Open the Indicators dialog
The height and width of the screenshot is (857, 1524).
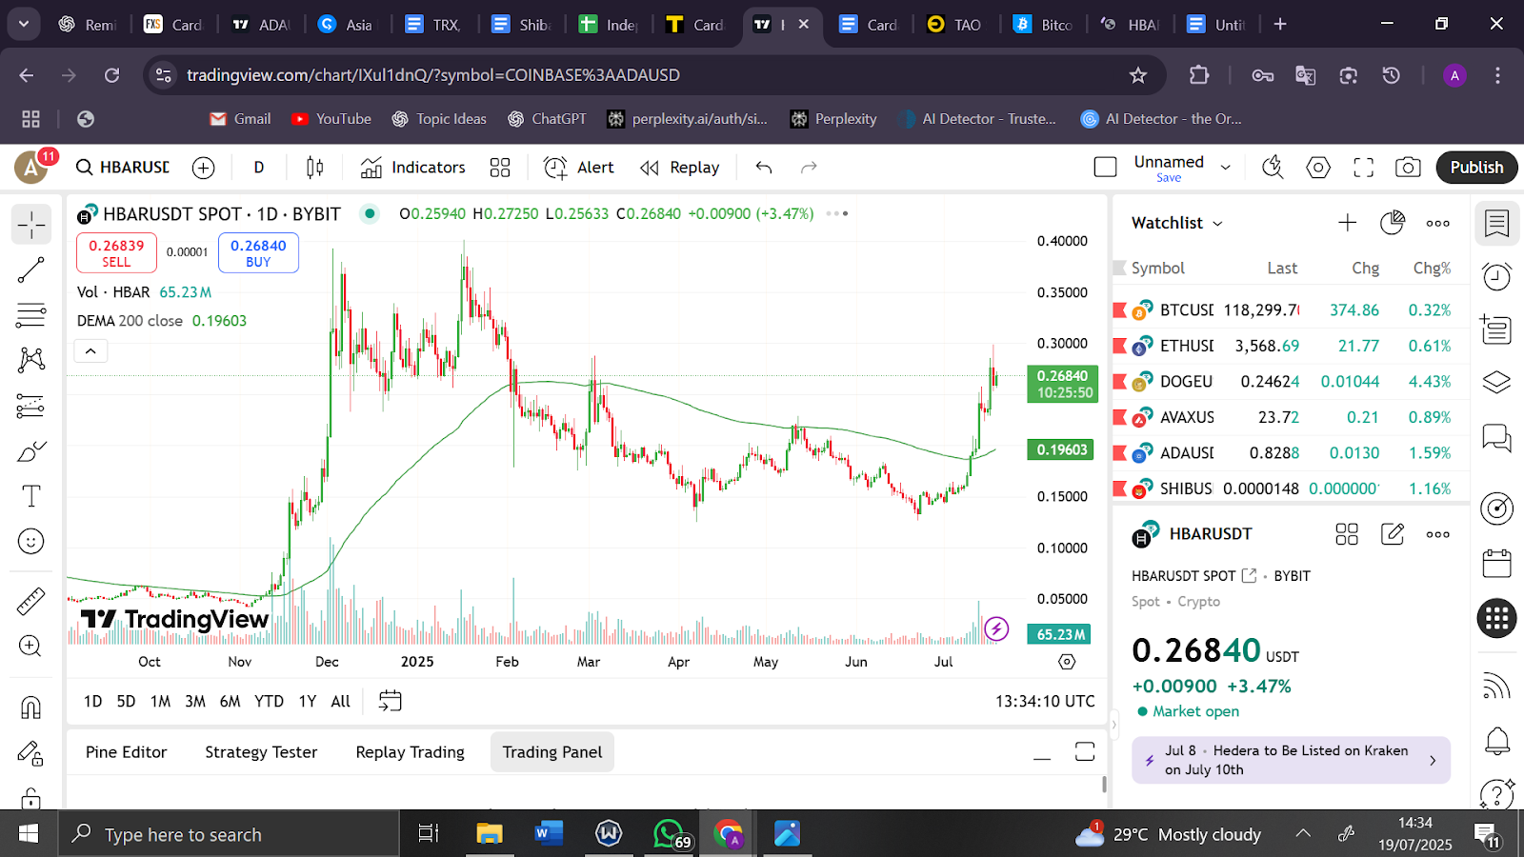pos(413,168)
